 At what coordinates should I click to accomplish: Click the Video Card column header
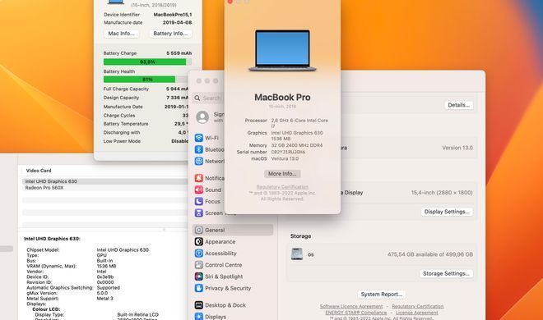39,171
